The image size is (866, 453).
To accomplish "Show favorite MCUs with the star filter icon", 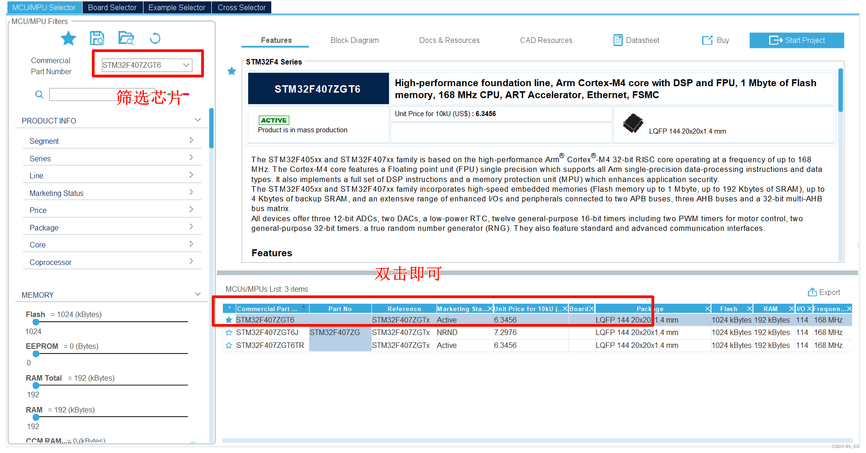I will pyautogui.click(x=68, y=38).
